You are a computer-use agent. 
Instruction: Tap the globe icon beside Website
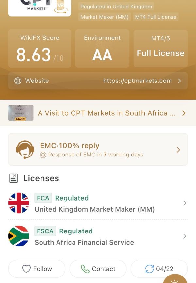click(x=18, y=81)
